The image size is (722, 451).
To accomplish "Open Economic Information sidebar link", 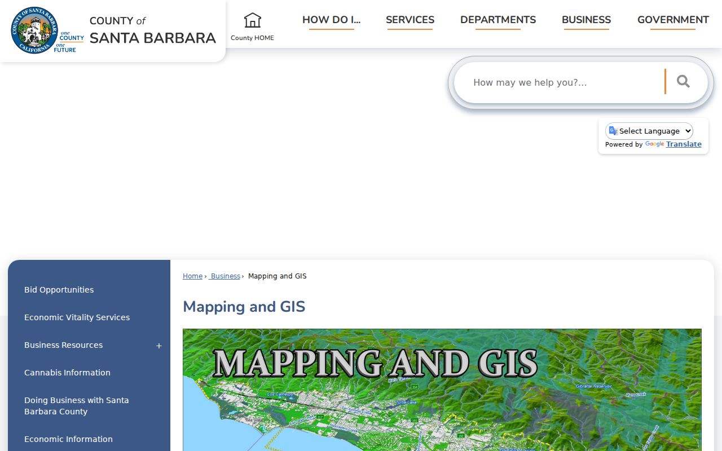I will tap(68, 439).
